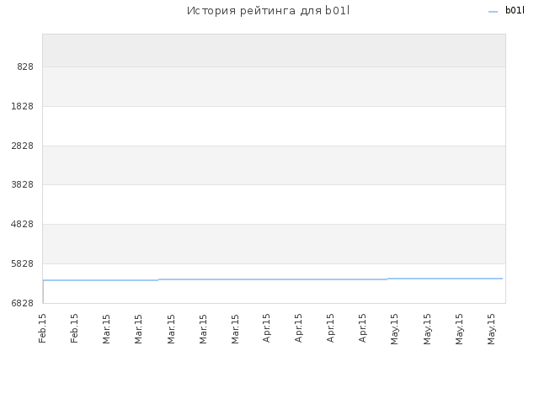
Task: Click the rating line's step up in mid-March
Action: 158,279
